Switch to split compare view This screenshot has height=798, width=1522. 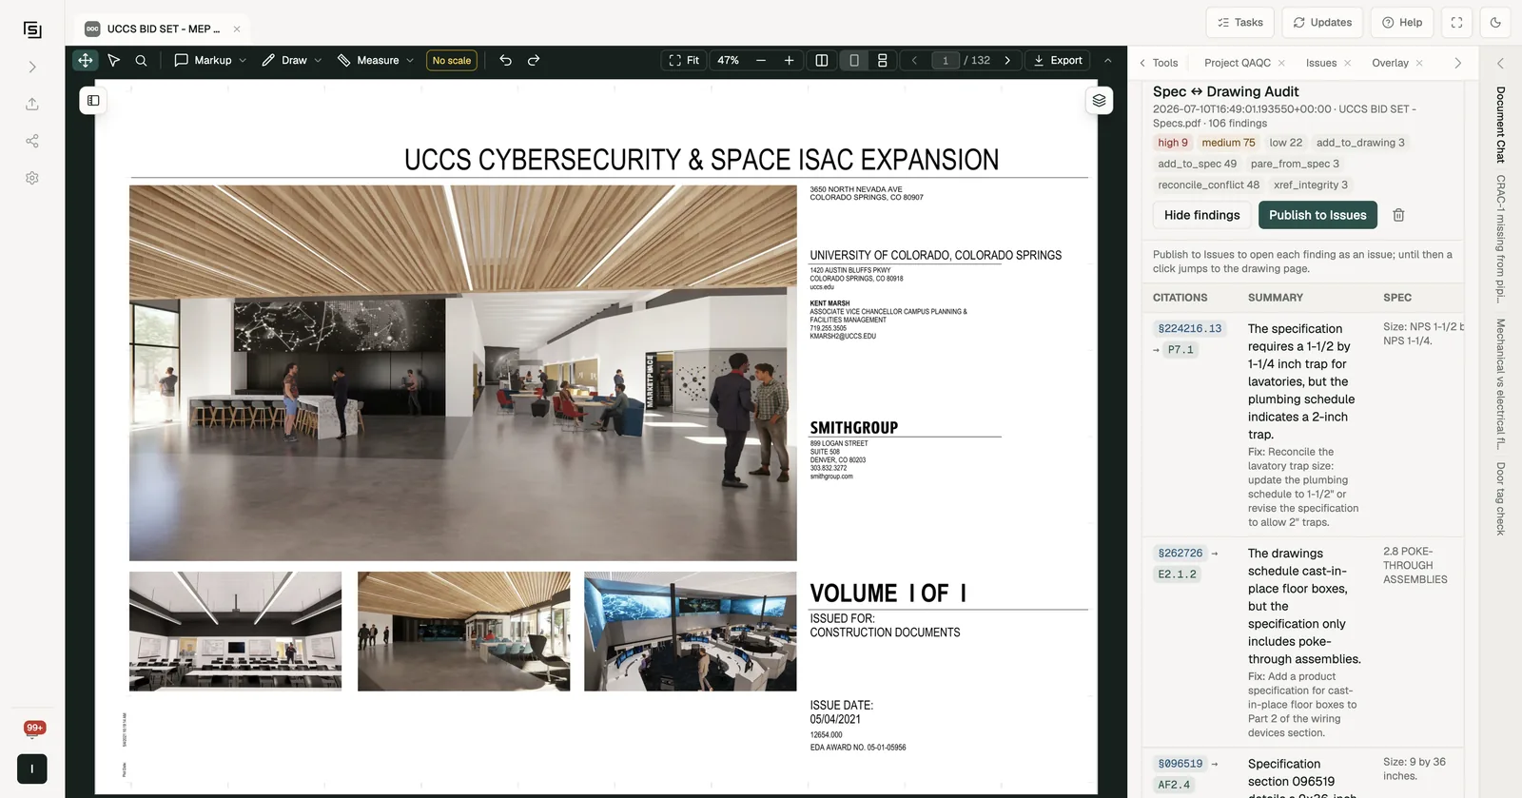point(822,60)
